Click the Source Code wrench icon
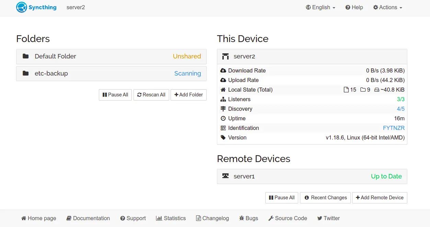The height and width of the screenshot is (227, 430). click(271, 218)
